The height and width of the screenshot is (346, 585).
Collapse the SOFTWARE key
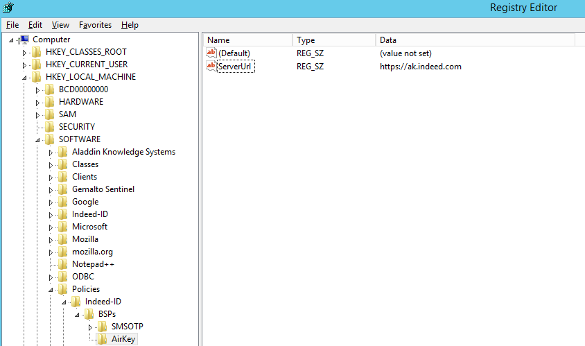pos(38,139)
